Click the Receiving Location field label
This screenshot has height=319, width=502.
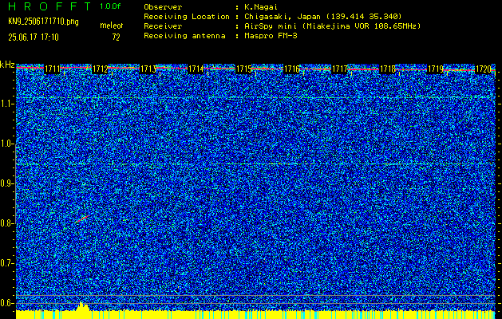point(187,17)
